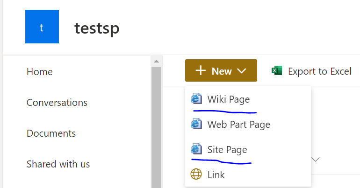Click Export to Excel
360x188 pixels.
point(311,71)
